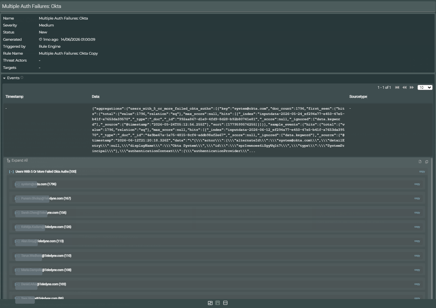
Task: Click the 1 - 1 of 1 pagination text
Action: (384, 87)
